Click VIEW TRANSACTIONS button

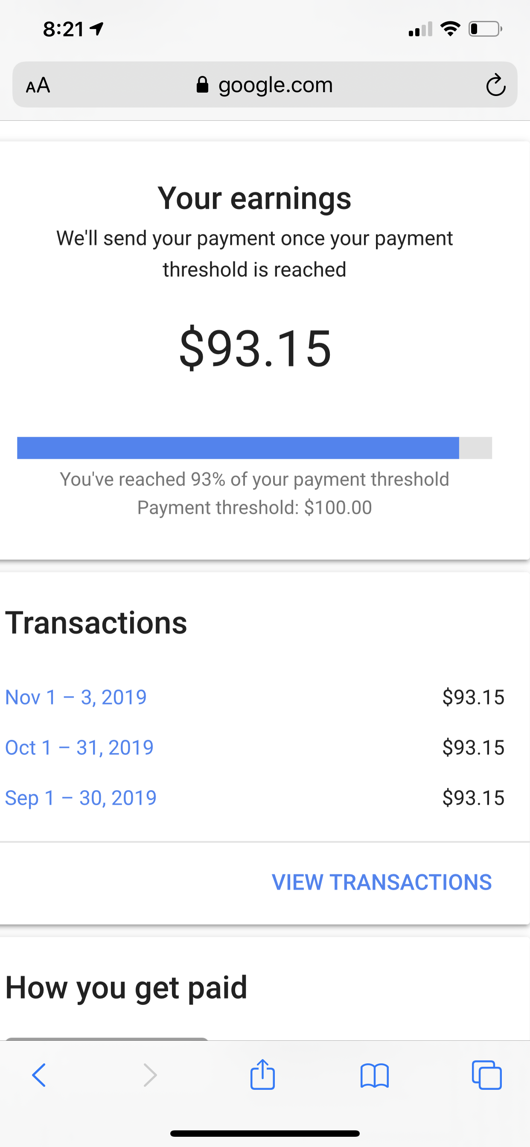click(381, 882)
